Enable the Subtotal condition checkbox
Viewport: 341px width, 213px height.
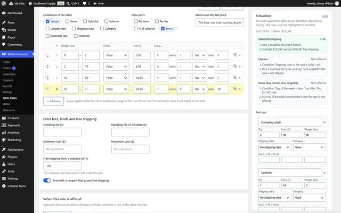[x=85, y=21]
